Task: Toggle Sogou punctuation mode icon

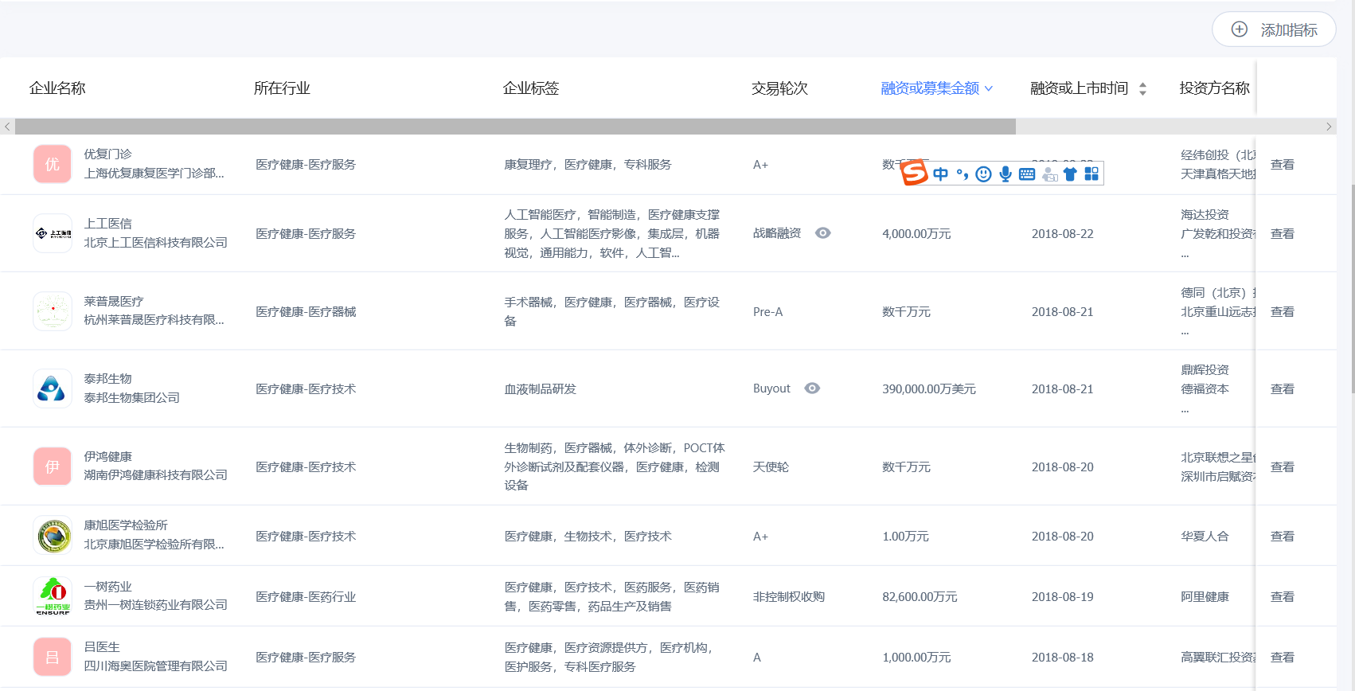Action: [x=963, y=174]
